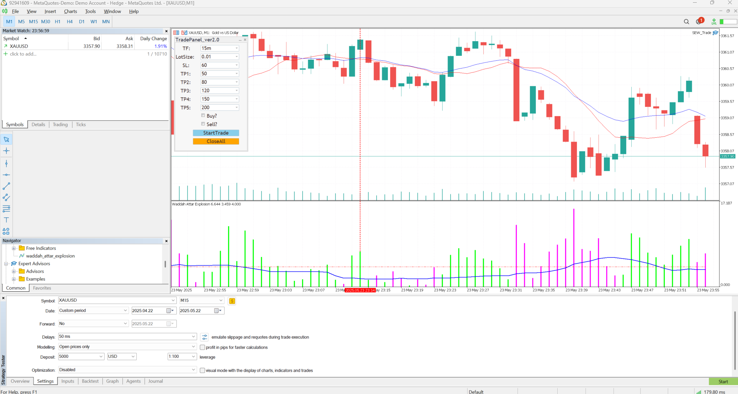Expand the Free Indicators folder
738x394 pixels.
click(13, 248)
